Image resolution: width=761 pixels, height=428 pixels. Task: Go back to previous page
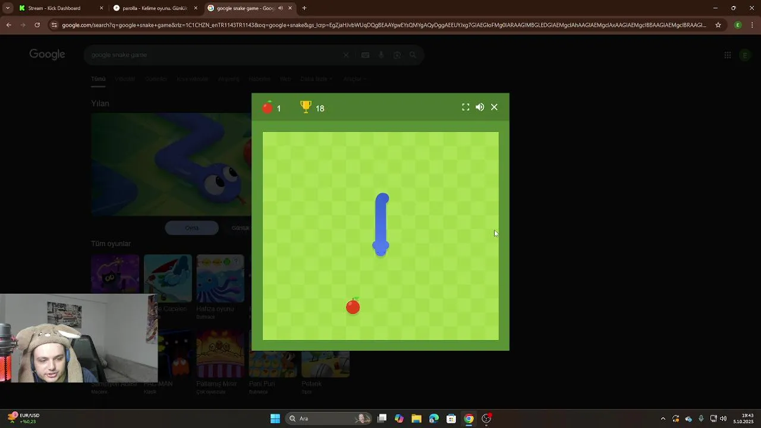click(x=8, y=25)
